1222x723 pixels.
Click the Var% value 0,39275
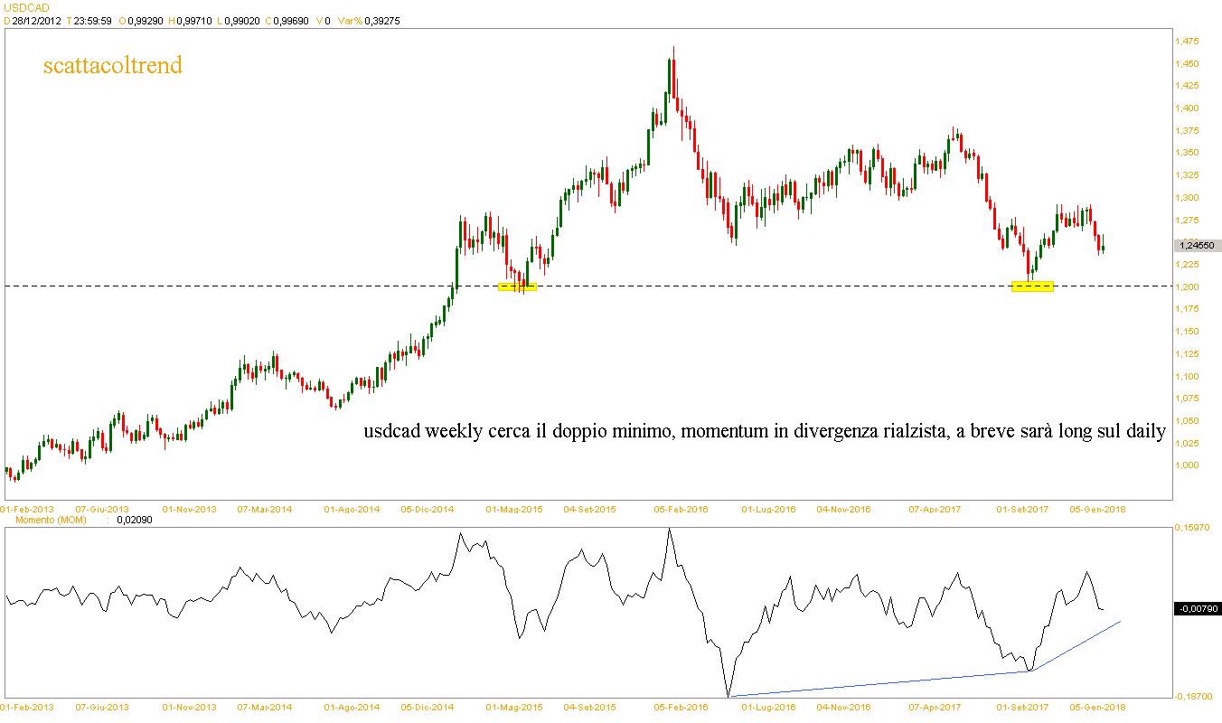tap(381, 21)
